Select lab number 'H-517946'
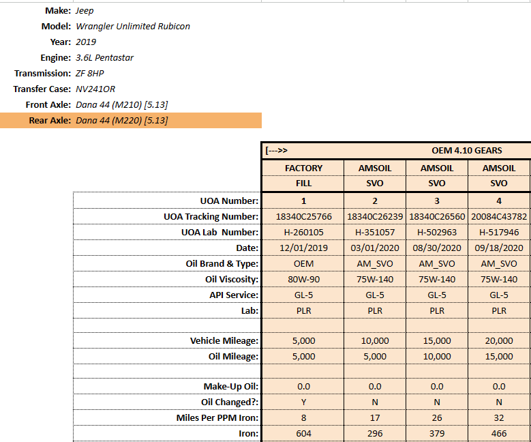Image resolution: width=531 pixels, height=442 pixels. coord(499,232)
